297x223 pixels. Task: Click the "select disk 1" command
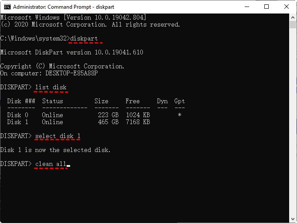point(58,136)
